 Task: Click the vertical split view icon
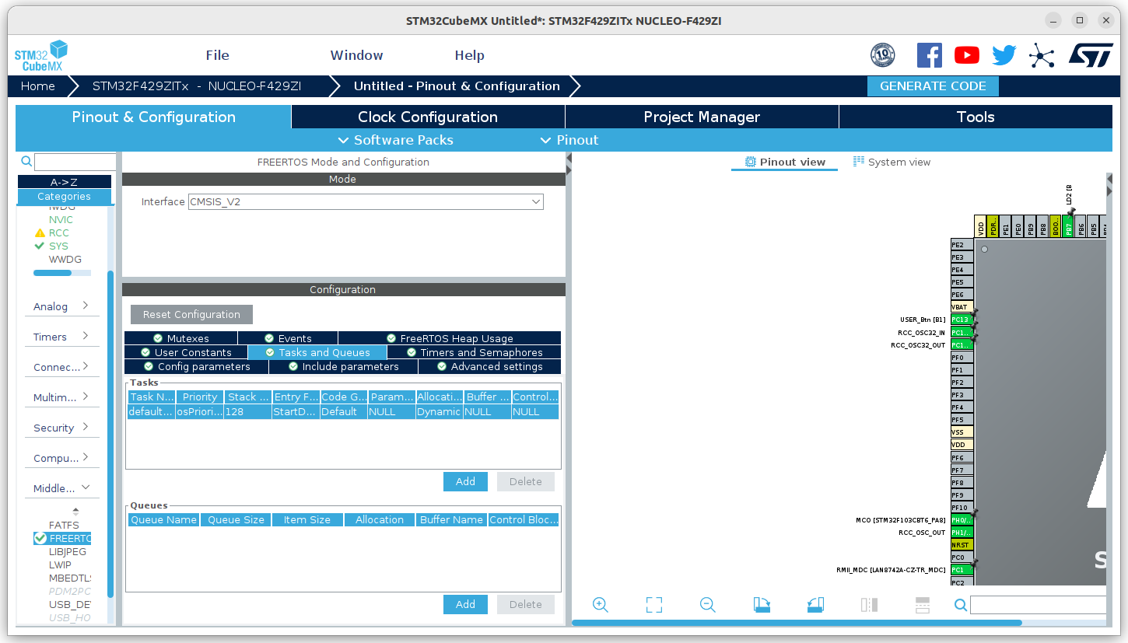tap(869, 605)
